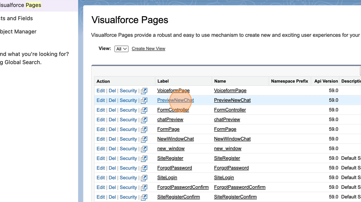Select Visualforce Pages in sidebar

pos(21,5)
